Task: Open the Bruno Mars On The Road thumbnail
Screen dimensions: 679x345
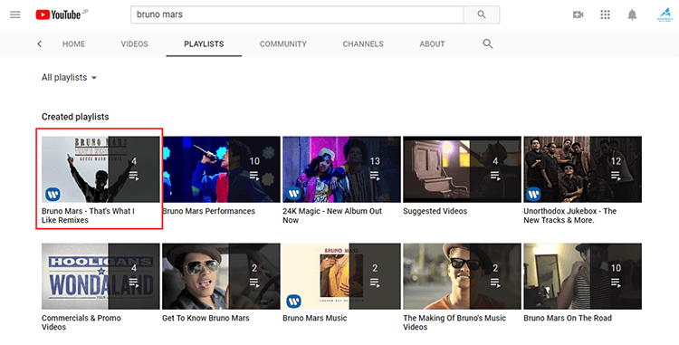Action: (x=582, y=276)
